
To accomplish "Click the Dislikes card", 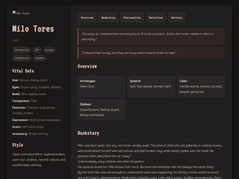I will [101, 110].
